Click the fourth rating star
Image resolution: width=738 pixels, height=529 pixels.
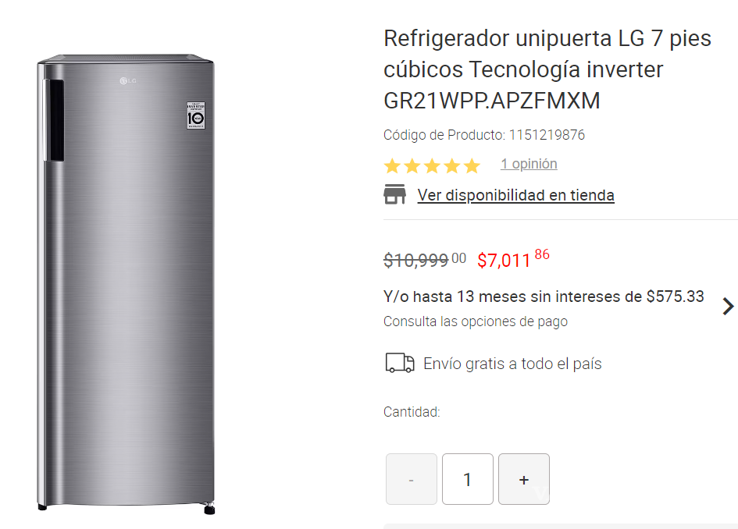pyautogui.click(x=451, y=165)
